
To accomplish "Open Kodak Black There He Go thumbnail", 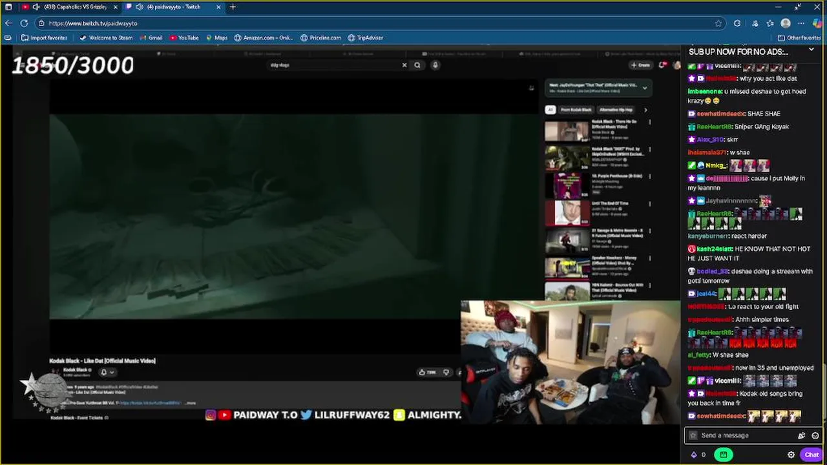I will coord(567,130).
